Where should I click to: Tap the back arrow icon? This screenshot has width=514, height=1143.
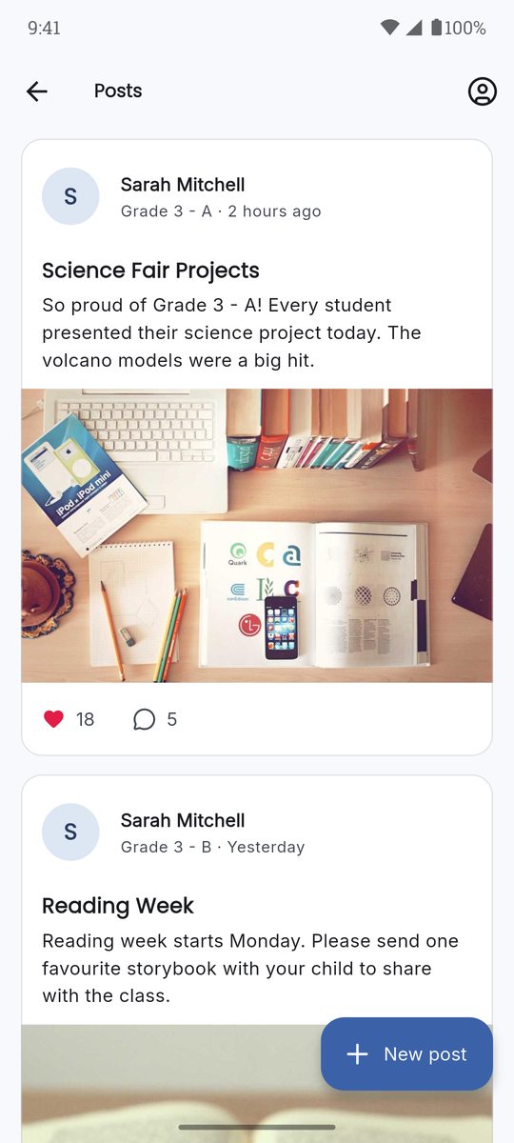pos(37,91)
